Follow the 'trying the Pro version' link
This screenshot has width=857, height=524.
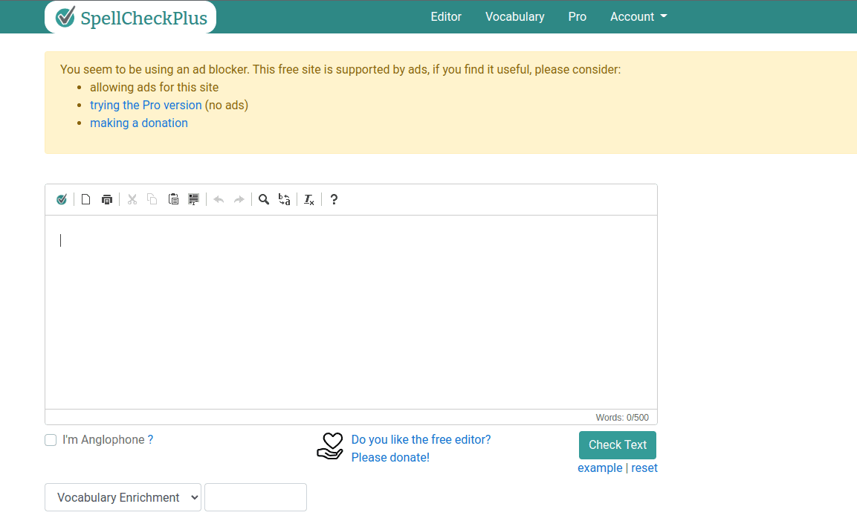pyautogui.click(x=146, y=106)
